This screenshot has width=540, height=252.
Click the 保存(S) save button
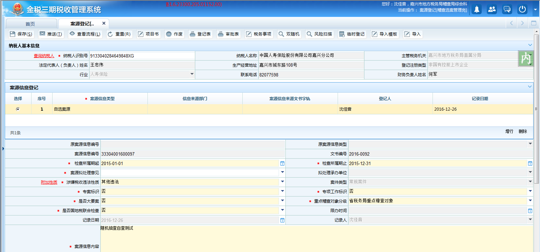point(21,34)
